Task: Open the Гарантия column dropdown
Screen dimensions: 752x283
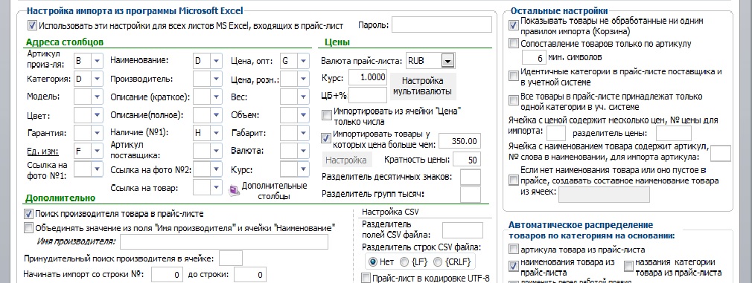Action: [x=98, y=133]
